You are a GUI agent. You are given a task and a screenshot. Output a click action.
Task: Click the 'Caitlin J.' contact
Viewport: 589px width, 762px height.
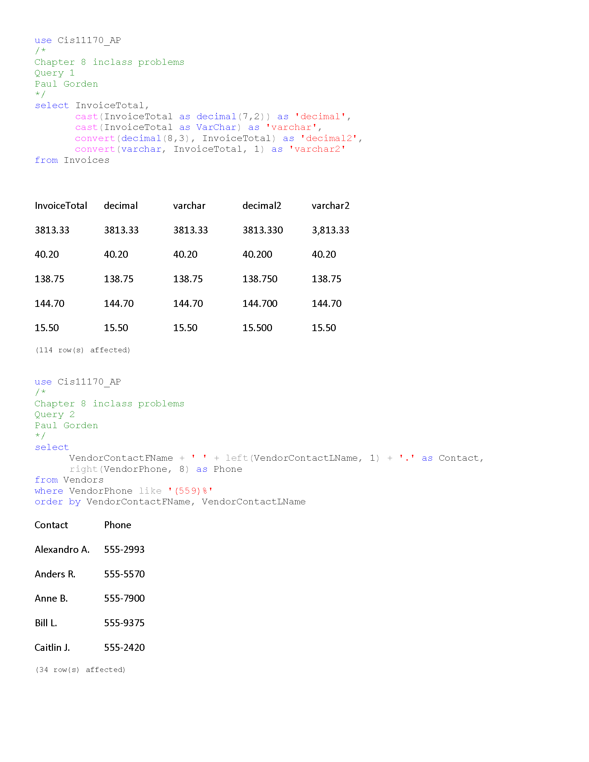click(52, 648)
